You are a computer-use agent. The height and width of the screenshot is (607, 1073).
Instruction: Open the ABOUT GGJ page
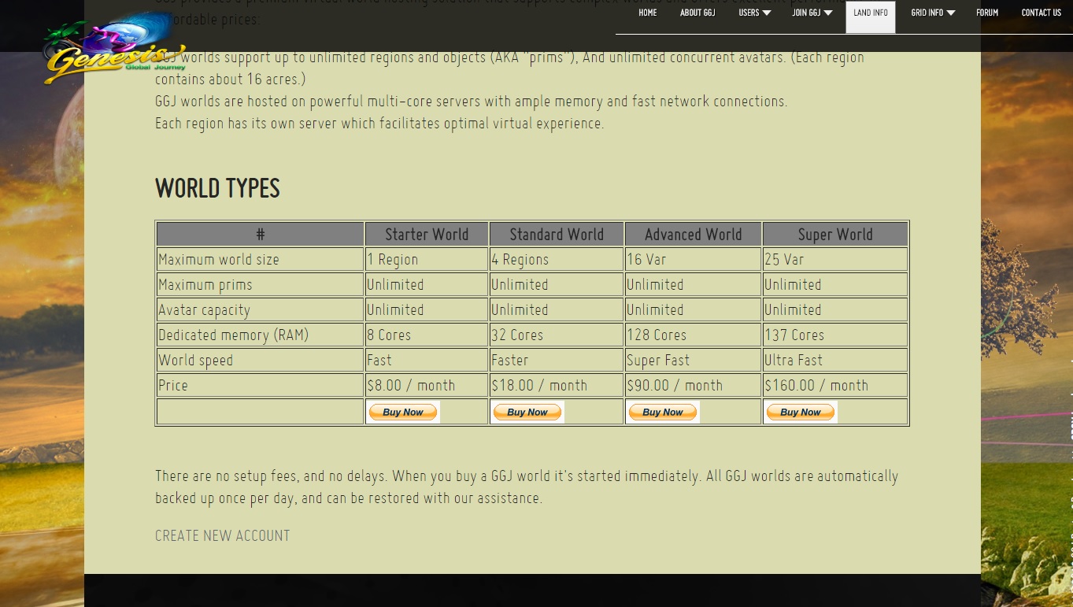click(697, 13)
